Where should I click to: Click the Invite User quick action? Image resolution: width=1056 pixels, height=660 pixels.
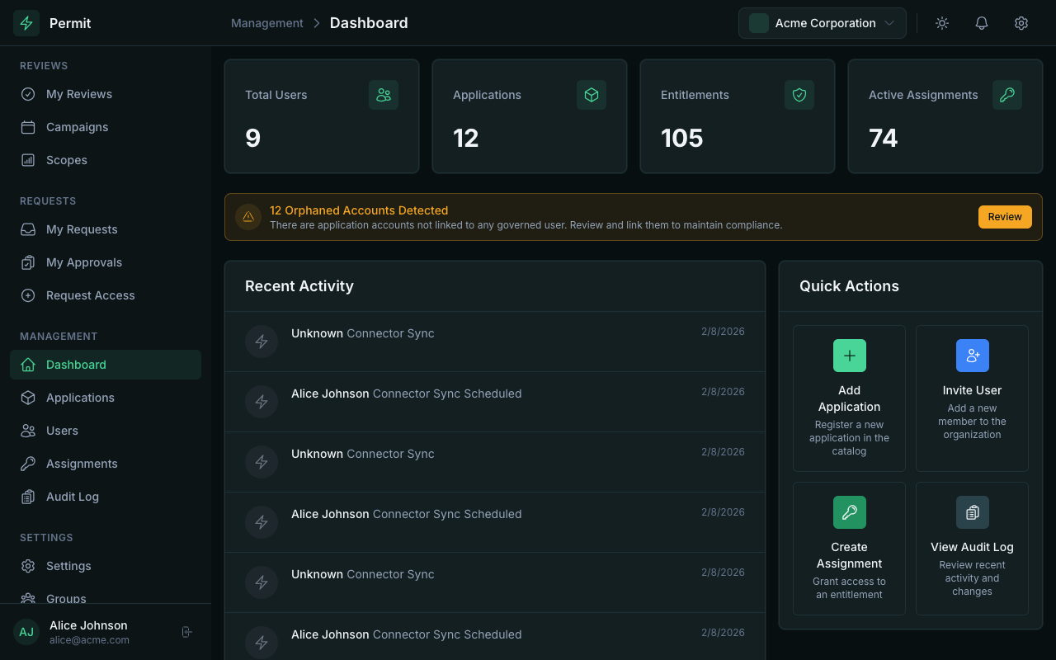(x=972, y=398)
